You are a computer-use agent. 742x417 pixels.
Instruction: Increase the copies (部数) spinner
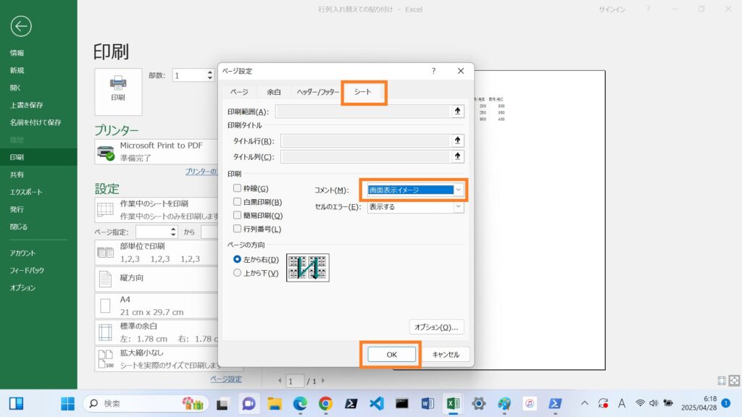[209, 72]
